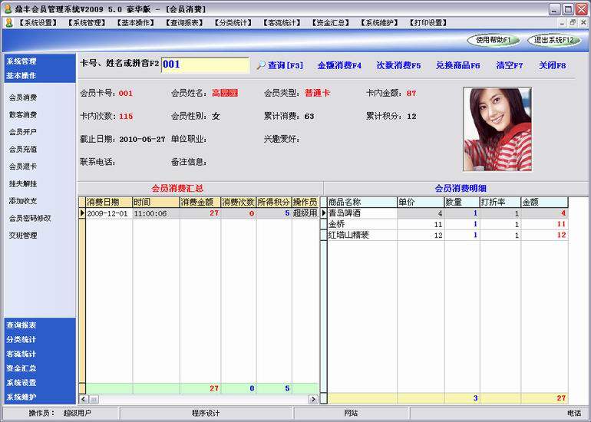Select the 青岛啤酒 detail row
Screen dimensions: 591x422
[x=444, y=213]
